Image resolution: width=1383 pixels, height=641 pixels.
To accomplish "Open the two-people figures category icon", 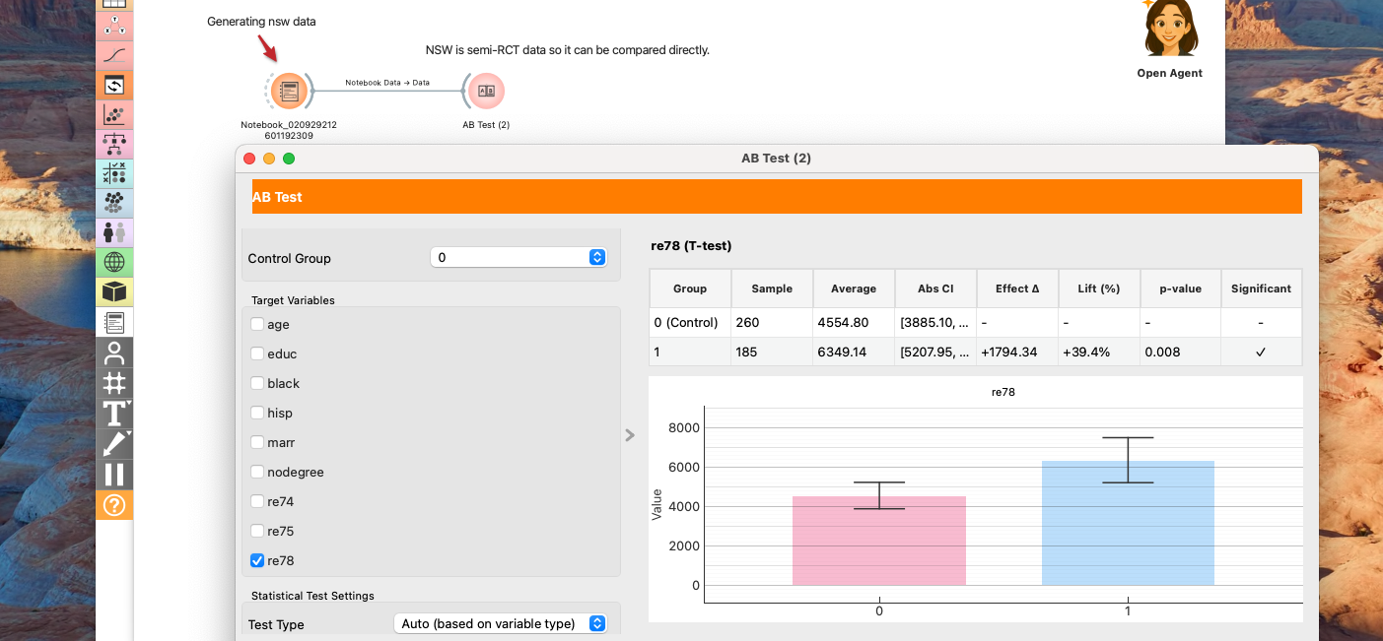I will tap(114, 232).
